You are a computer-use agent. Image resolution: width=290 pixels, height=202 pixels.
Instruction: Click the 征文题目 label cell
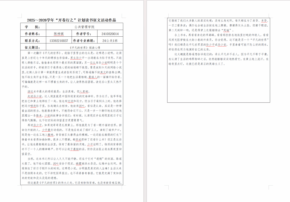[x=33, y=47]
